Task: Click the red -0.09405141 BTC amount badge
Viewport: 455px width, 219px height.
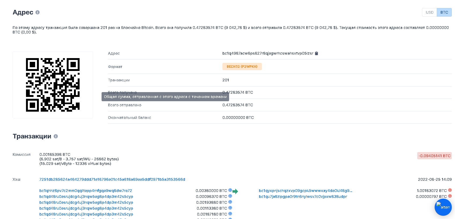Action: [434, 156]
